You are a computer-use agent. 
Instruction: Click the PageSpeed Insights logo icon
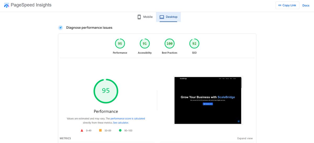pos(6,5)
